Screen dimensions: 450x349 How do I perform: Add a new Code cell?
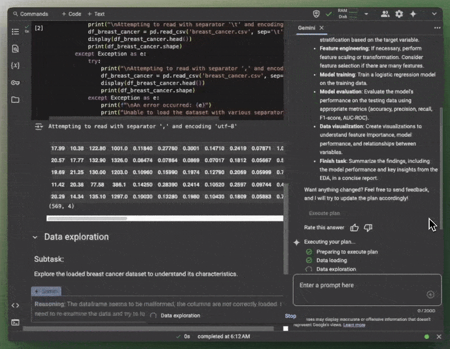(x=71, y=14)
